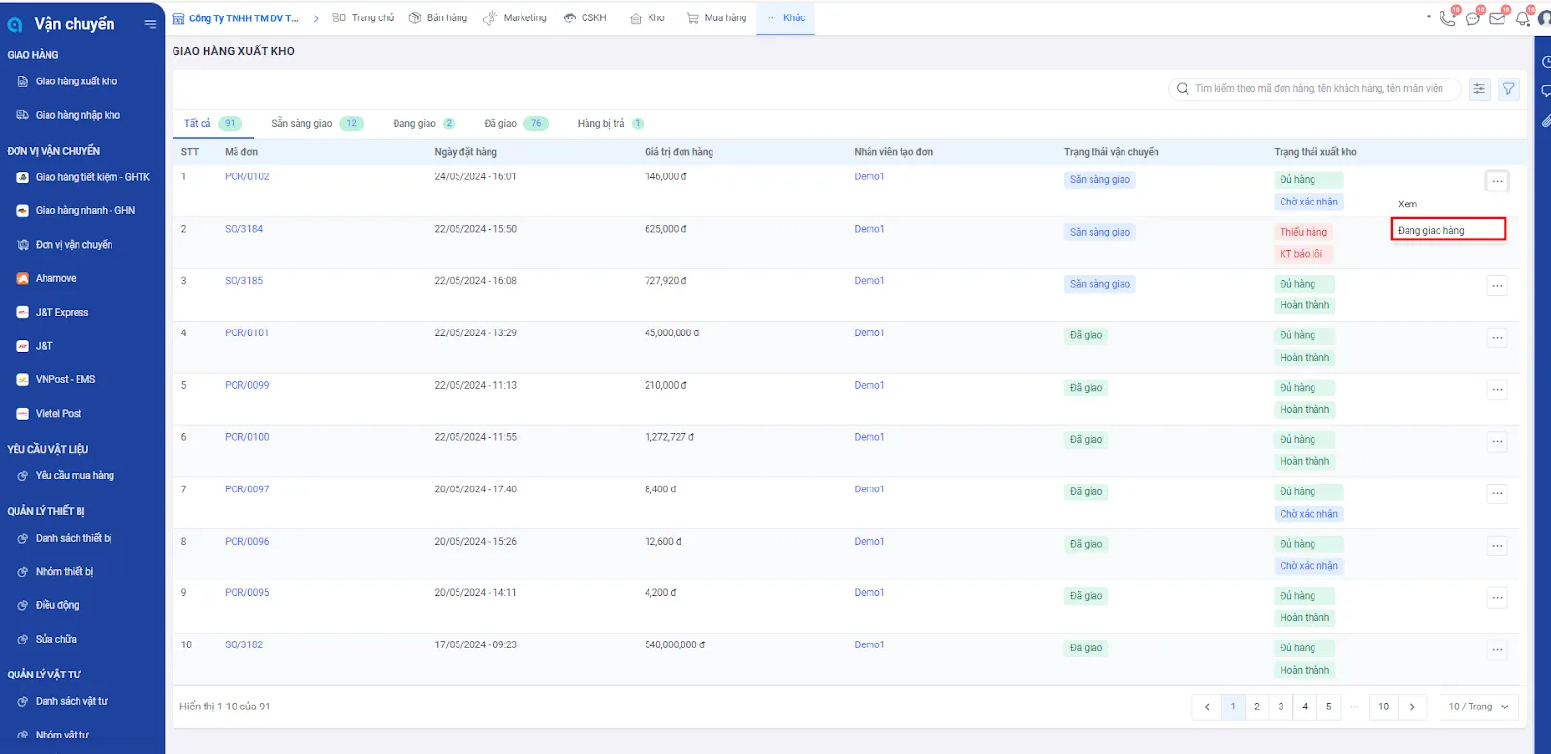The height and width of the screenshot is (754, 1551).
Task: Open Mua hàng top menu
Action: tap(716, 17)
